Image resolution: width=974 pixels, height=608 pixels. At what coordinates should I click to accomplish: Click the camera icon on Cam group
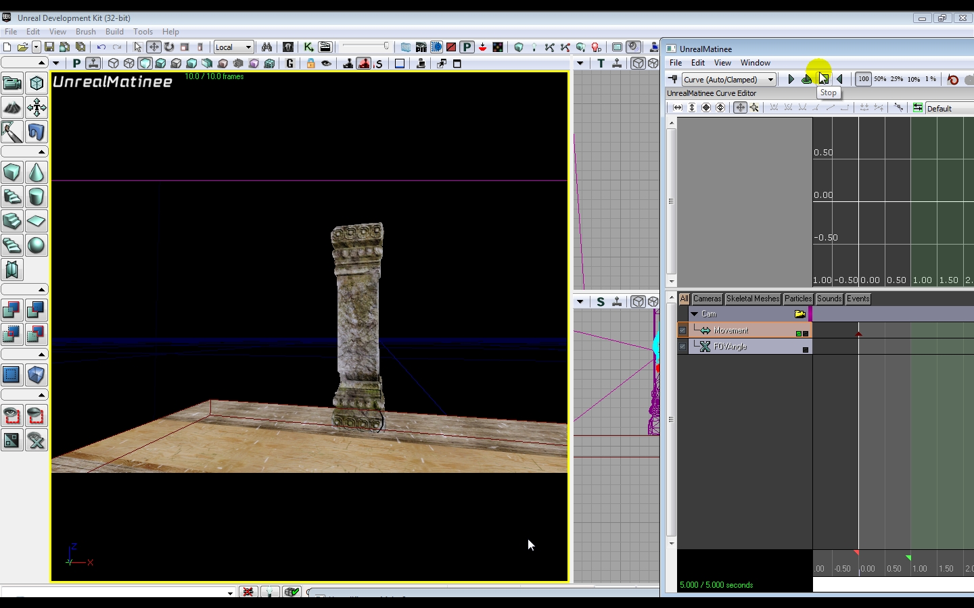tap(800, 314)
